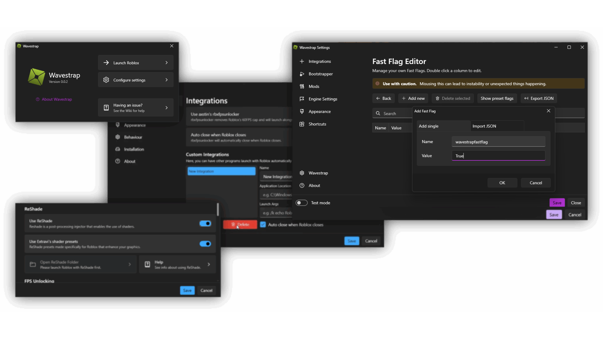Click the Wavestrap logo in launcher window

click(x=37, y=77)
